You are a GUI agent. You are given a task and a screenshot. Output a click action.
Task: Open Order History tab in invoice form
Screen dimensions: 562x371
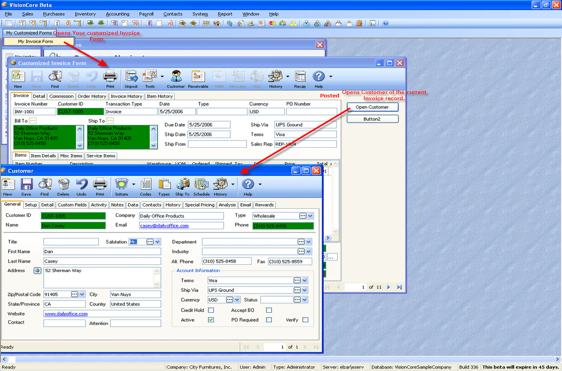(x=92, y=96)
